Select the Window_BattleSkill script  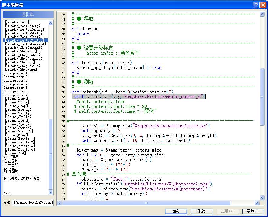point(24,33)
